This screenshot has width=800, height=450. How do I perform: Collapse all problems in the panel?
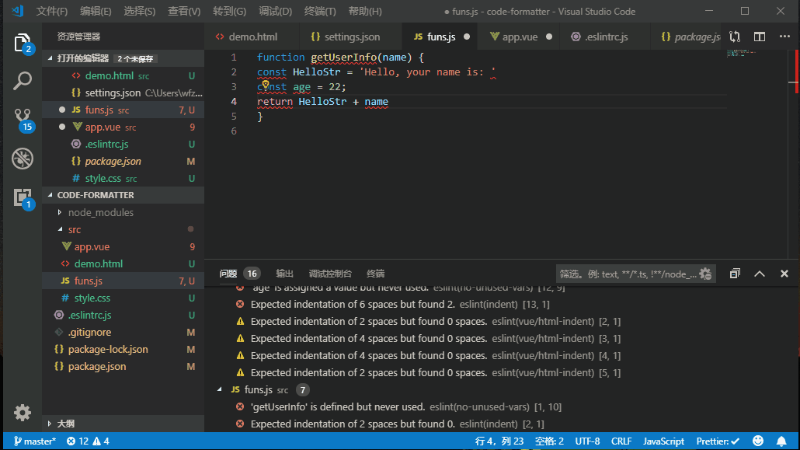(735, 274)
